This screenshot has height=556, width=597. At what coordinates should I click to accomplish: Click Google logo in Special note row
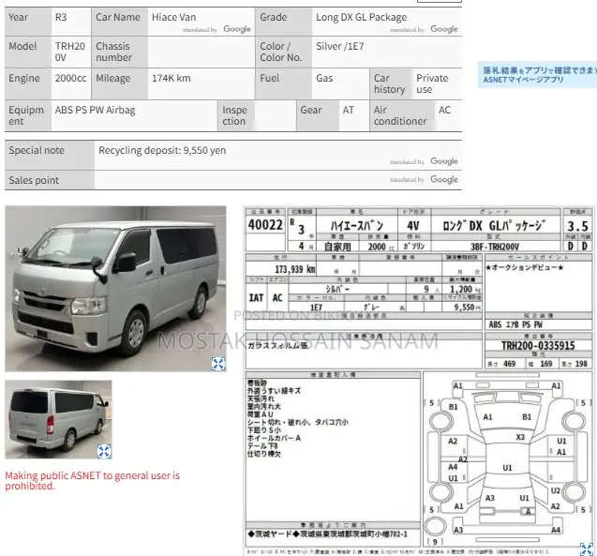(444, 161)
